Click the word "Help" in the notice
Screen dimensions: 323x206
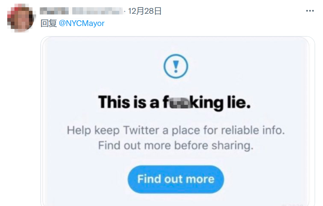coord(79,130)
